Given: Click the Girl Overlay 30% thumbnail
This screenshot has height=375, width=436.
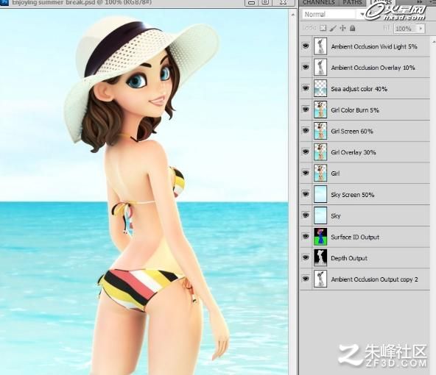Looking at the screenshot, I should point(320,151).
